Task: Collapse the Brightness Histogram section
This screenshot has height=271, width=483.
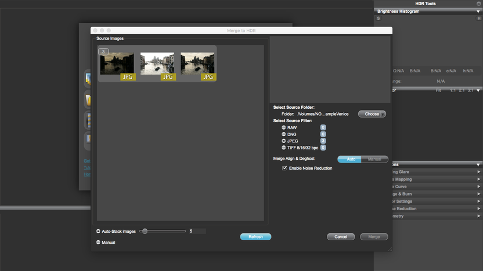Action: (x=478, y=12)
